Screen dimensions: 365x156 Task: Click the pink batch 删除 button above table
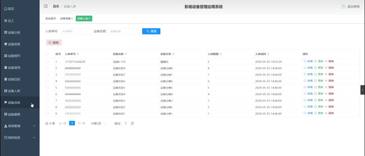54,42
